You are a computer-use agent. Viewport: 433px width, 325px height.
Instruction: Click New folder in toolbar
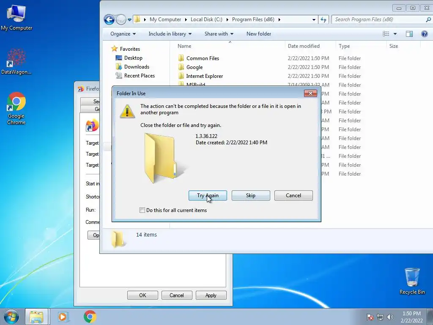(x=259, y=34)
